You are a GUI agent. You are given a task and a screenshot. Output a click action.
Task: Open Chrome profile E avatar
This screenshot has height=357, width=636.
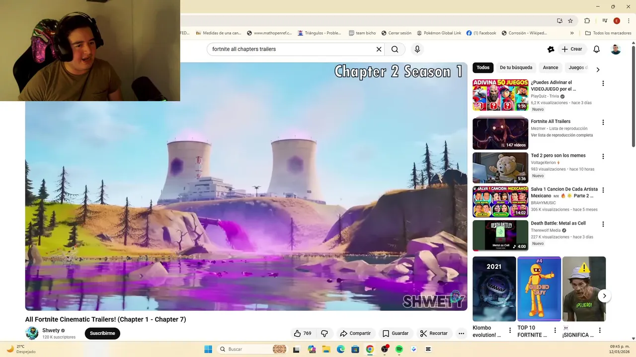617,21
